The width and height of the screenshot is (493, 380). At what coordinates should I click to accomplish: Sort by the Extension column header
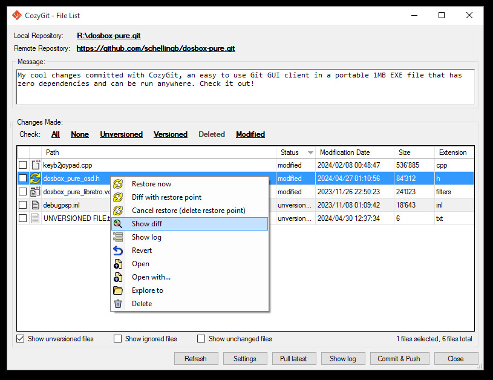pyautogui.click(x=454, y=152)
